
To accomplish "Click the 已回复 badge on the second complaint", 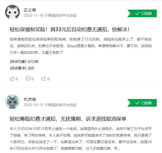I will [x=142, y=103].
